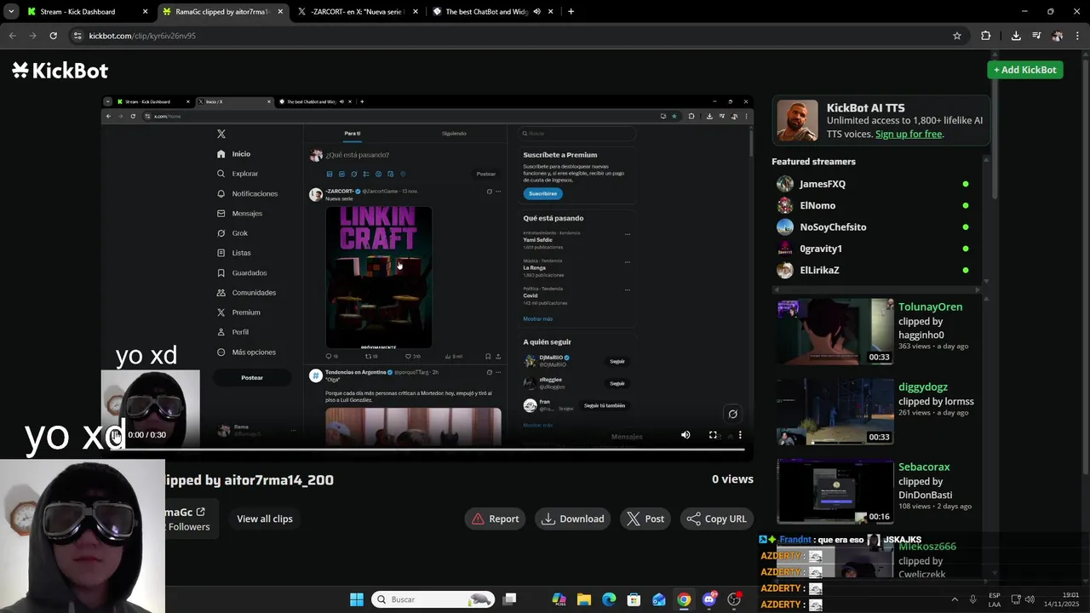Open the media controls icon in Chrome toolbar
The height and width of the screenshot is (613, 1090).
pos(1036,36)
